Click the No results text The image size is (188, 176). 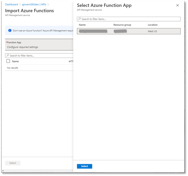pos(12,68)
